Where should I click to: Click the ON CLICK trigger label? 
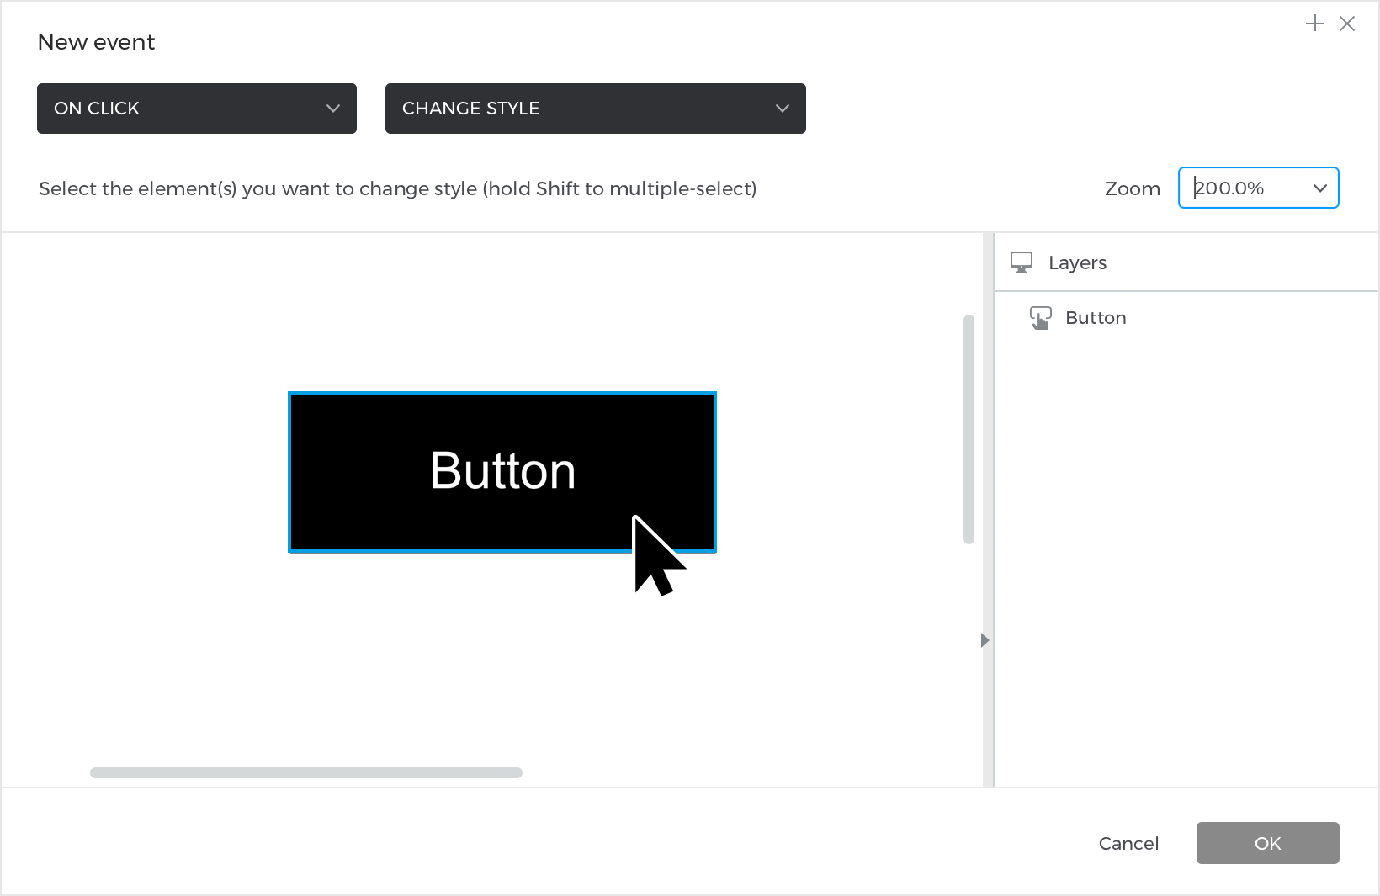point(97,109)
